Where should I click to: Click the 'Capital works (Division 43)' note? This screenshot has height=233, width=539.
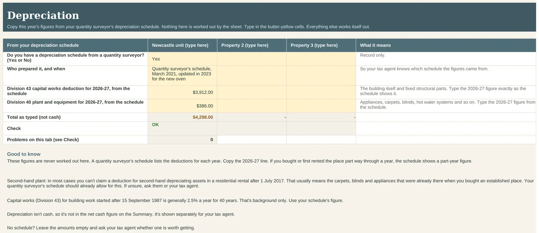pyautogui.click(x=175, y=201)
